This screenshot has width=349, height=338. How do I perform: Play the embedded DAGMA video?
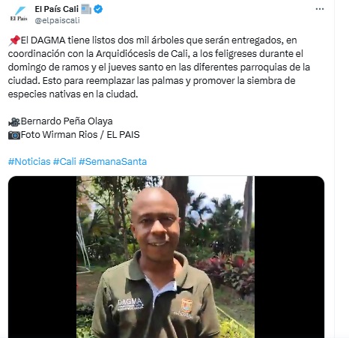166,257
